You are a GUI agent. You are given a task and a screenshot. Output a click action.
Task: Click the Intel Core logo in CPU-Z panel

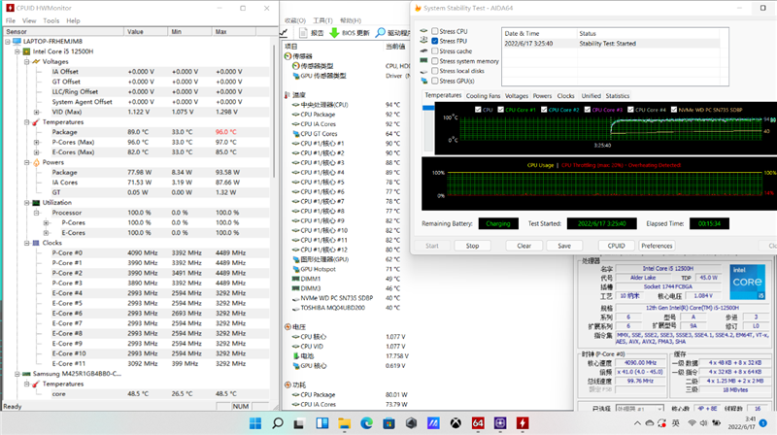coord(747,282)
